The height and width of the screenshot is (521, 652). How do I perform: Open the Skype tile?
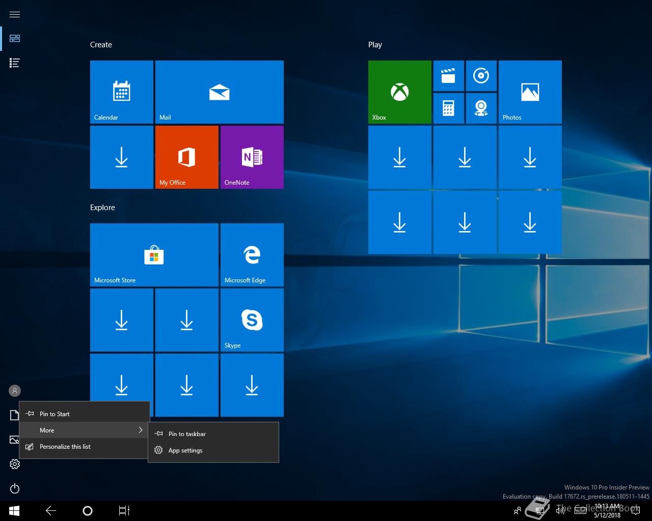tap(252, 320)
